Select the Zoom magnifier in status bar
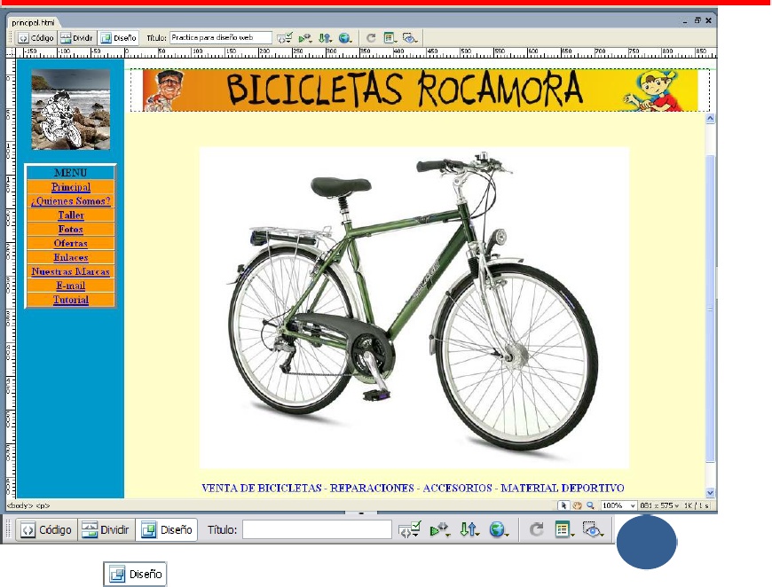 tap(589, 503)
